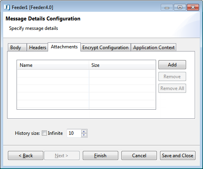Go to Encrypt Configuration tab
The height and width of the screenshot is (169, 203).
point(106,48)
